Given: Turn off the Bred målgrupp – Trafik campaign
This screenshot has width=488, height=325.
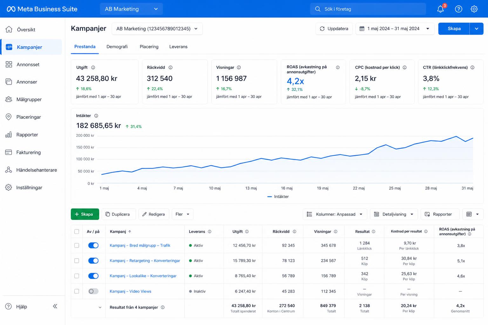Looking at the screenshot, I should [93, 246].
